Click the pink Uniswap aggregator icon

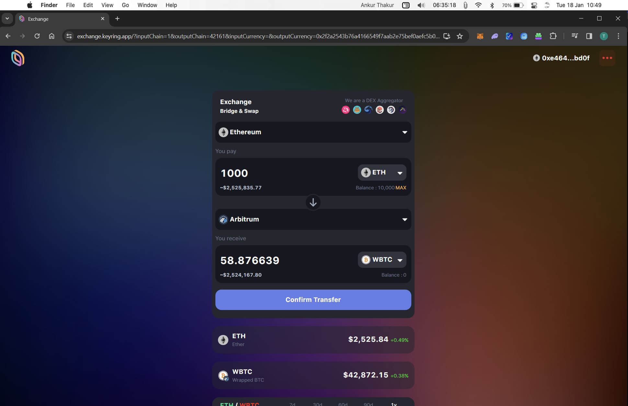coord(346,110)
